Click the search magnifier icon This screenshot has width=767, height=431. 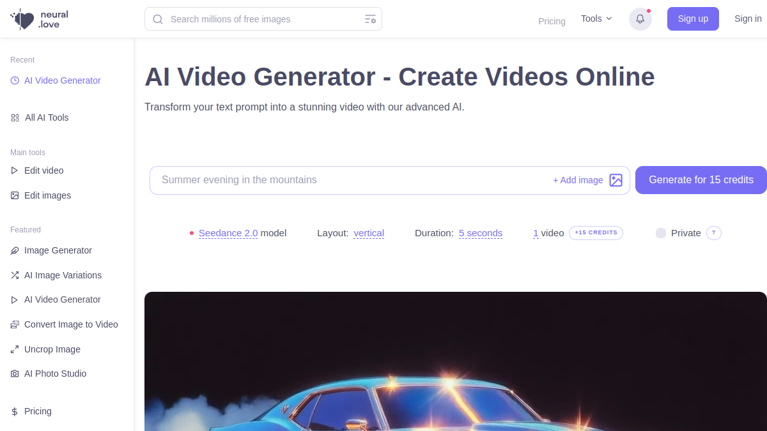click(x=158, y=19)
